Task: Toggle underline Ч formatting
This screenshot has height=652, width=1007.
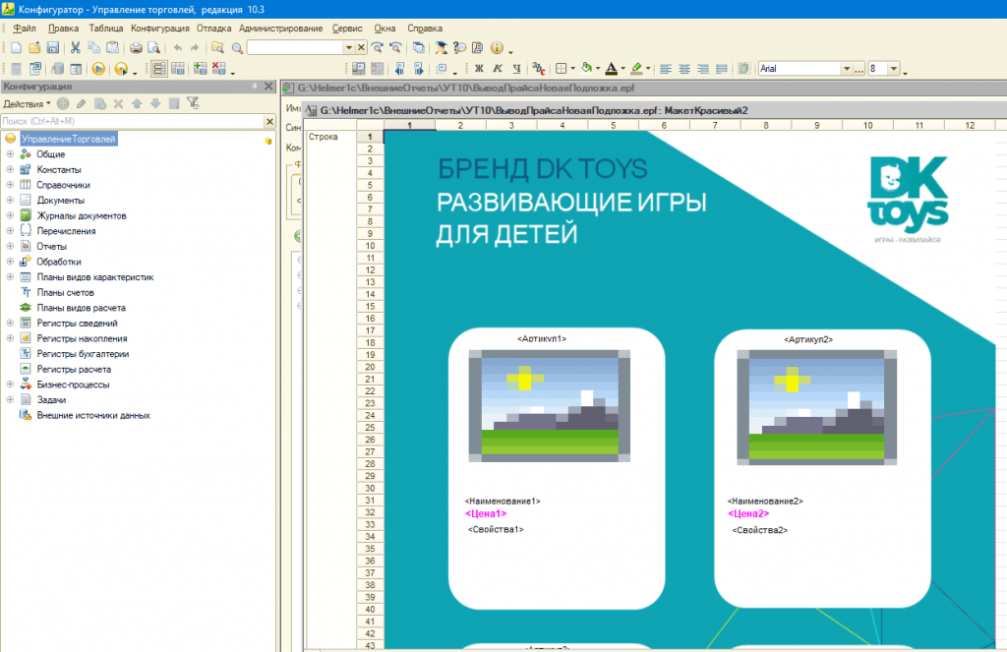Action: point(516,69)
